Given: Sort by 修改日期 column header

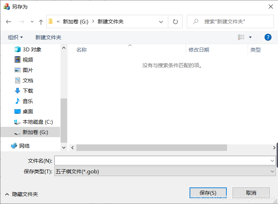Looking at the screenshot, I should [199, 50].
